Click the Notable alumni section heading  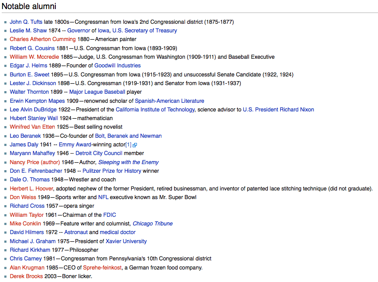click(29, 6)
